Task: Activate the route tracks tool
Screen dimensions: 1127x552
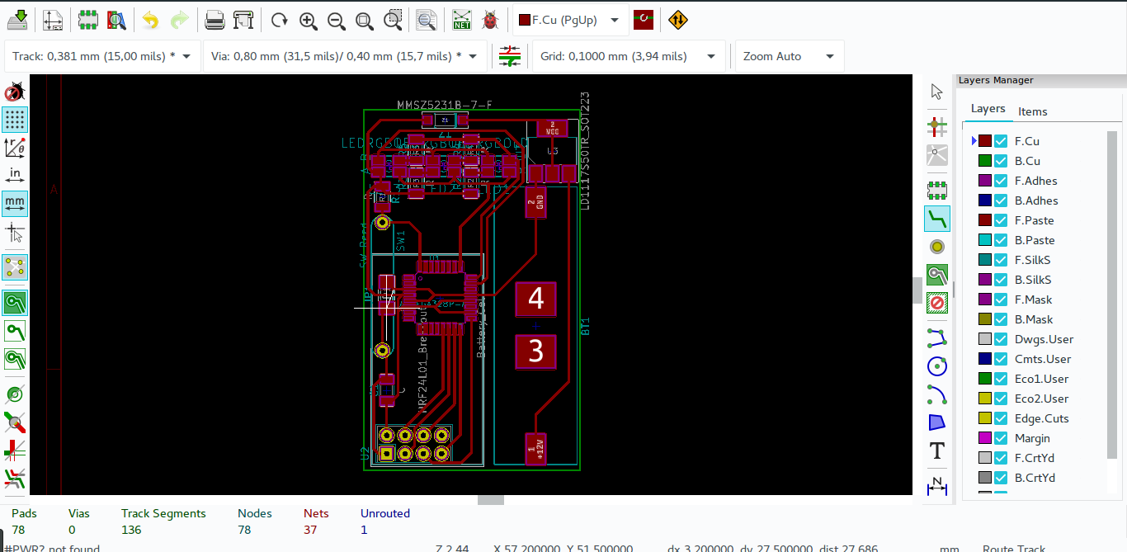Action: [936, 219]
